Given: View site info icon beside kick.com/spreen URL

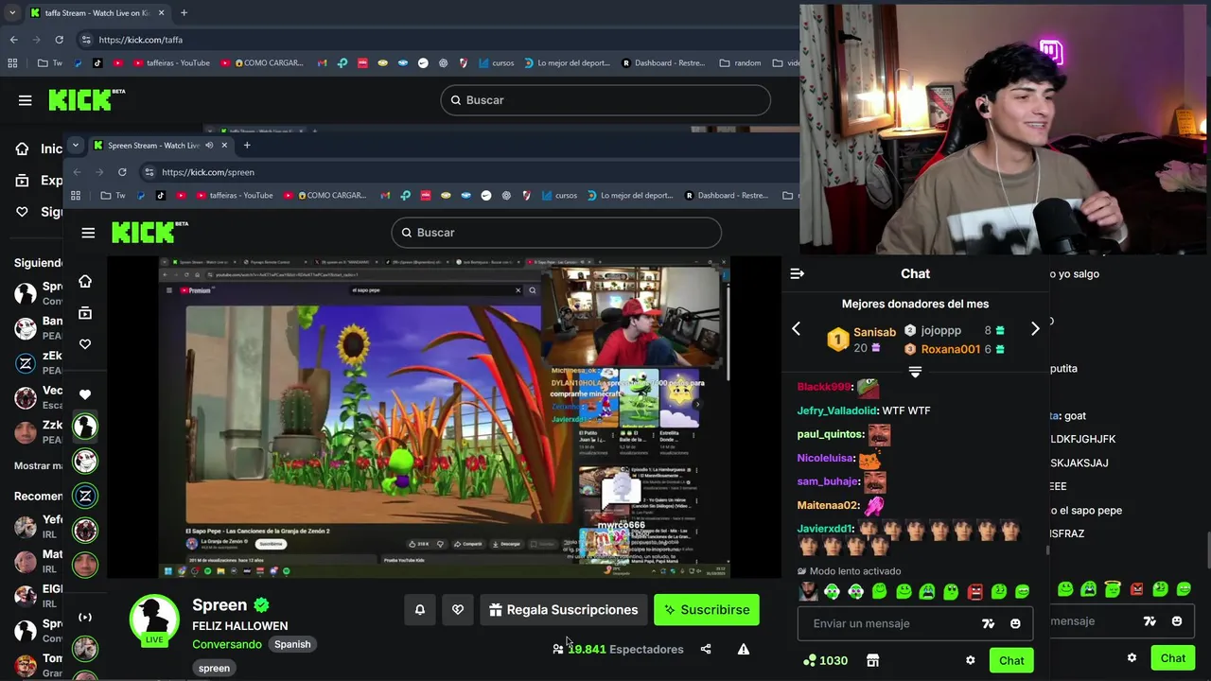Looking at the screenshot, I should (x=148, y=172).
